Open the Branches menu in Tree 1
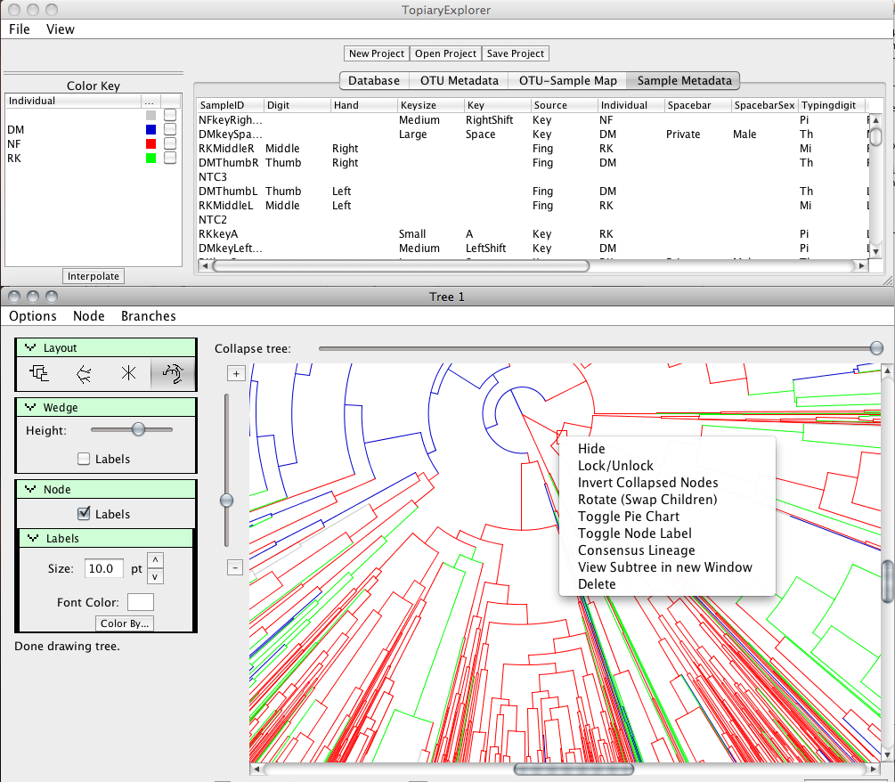Screen dimensions: 895x782 point(149,315)
